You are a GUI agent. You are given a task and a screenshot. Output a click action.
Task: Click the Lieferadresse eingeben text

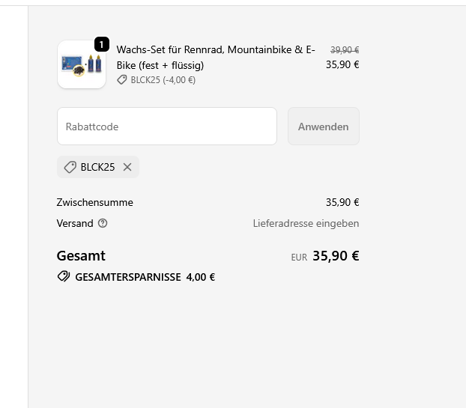306,223
